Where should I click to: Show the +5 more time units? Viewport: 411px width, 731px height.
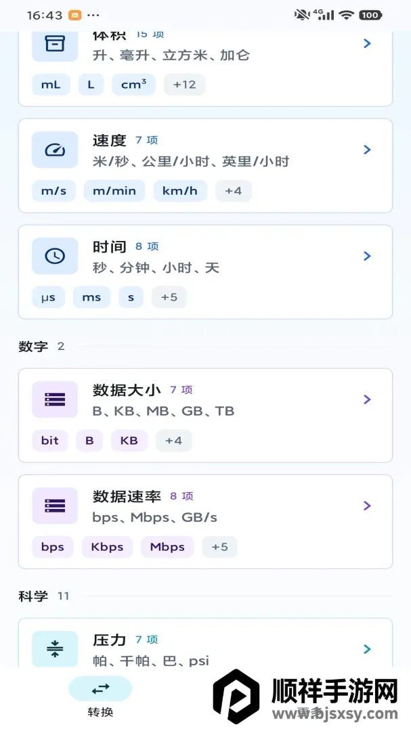click(x=169, y=297)
